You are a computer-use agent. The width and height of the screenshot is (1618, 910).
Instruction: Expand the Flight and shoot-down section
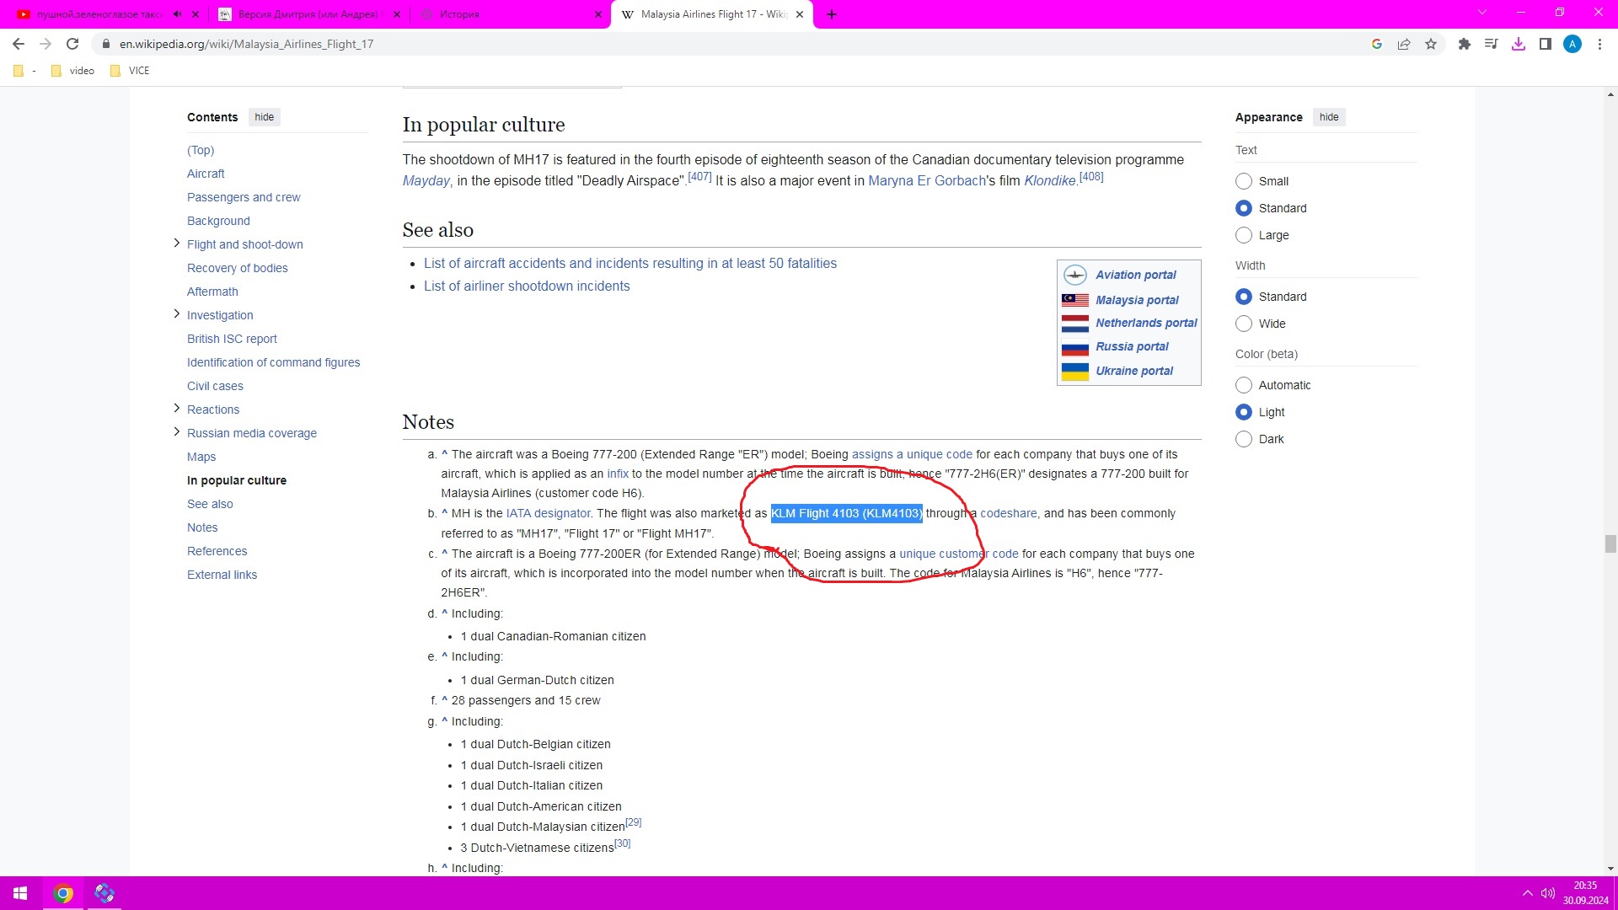click(x=176, y=244)
